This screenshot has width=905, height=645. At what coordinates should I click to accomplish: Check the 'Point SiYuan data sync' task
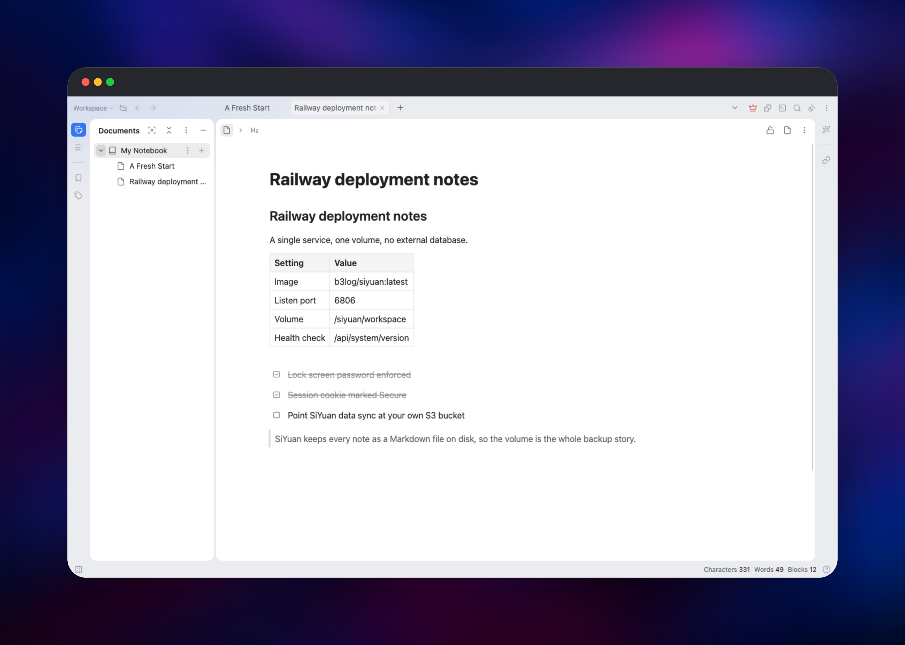coord(276,415)
